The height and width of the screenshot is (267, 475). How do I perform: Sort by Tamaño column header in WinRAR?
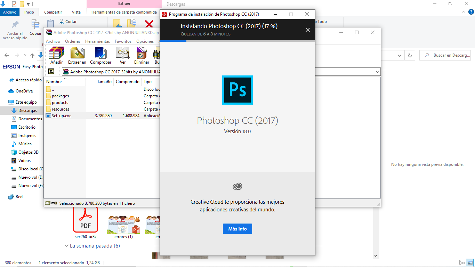[99, 82]
